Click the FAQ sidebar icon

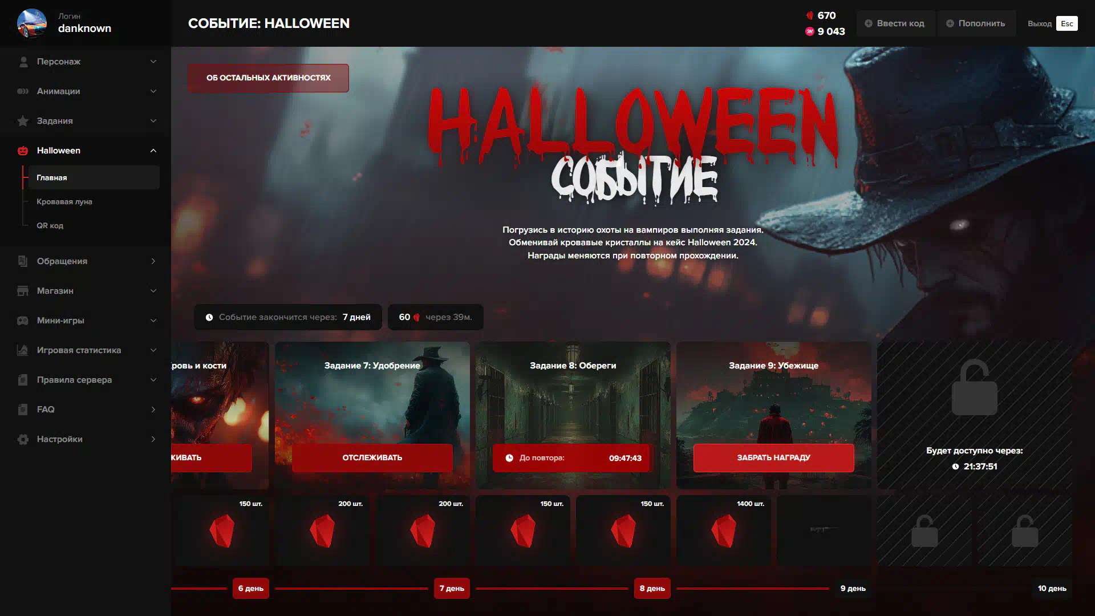click(23, 410)
